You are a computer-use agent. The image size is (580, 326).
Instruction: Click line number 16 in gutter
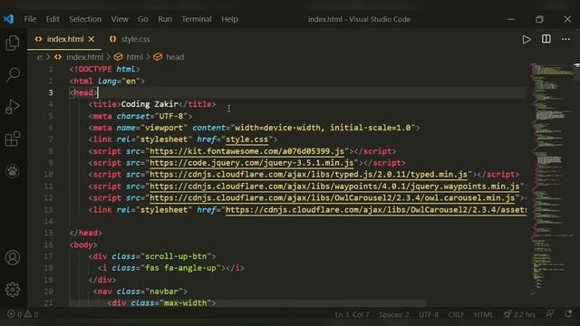pos(48,244)
